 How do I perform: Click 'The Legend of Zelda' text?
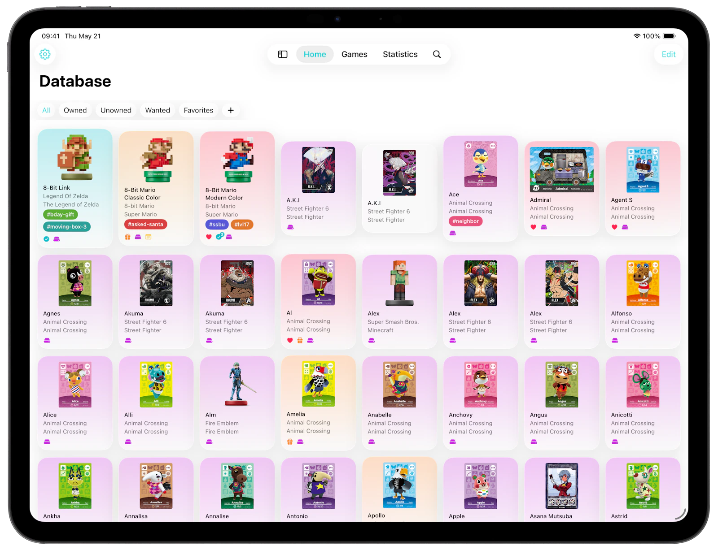tap(71, 204)
